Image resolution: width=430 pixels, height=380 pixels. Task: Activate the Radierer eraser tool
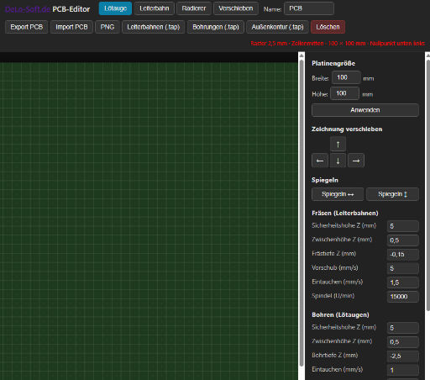194,8
